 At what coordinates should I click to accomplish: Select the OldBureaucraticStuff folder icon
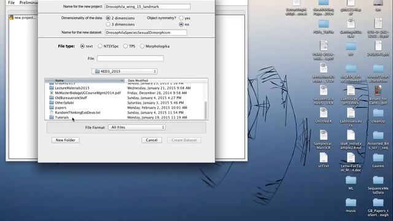(x=52, y=98)
